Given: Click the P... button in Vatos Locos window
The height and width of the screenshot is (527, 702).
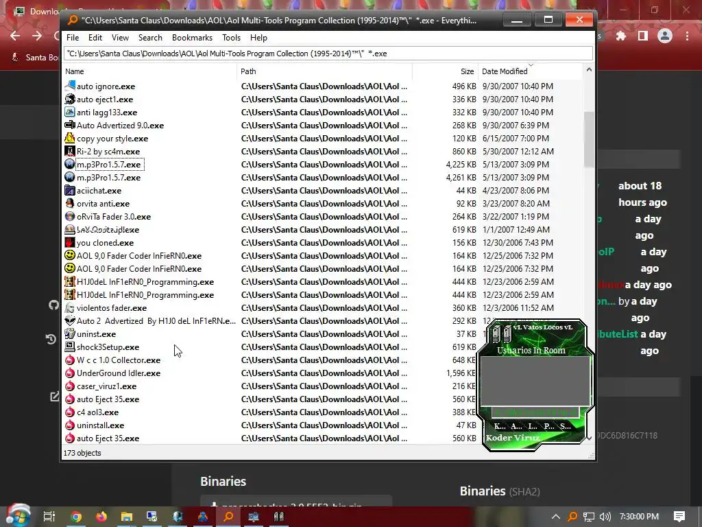Looking at the screenshot, I should pyautogui.click(x=549, y=426).
